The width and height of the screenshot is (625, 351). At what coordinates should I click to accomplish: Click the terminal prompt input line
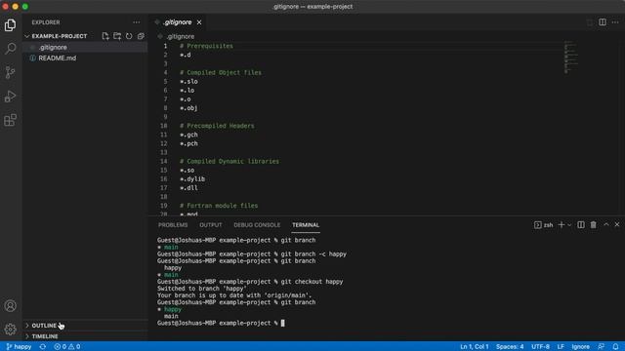221,323
